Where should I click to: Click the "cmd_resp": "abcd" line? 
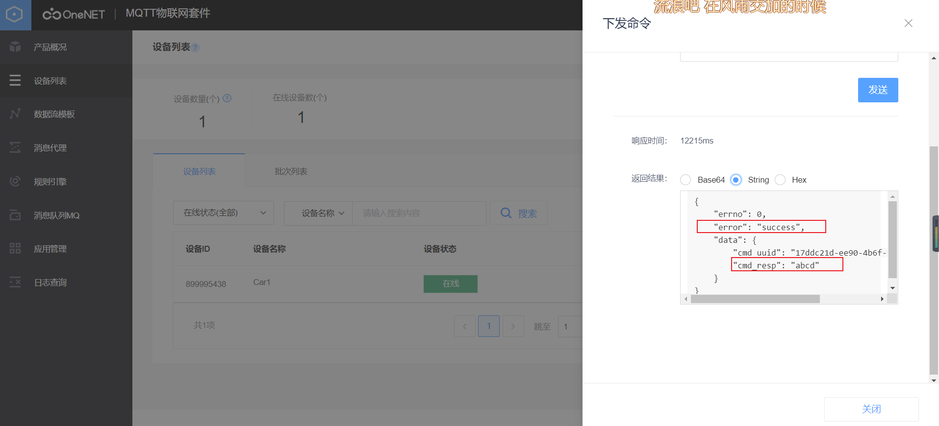tap(776, 265)
